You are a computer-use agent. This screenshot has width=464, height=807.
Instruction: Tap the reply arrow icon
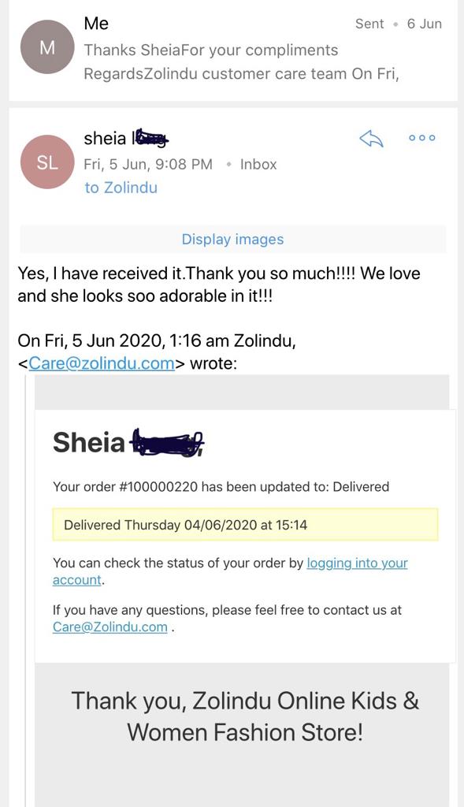point(371,138)
